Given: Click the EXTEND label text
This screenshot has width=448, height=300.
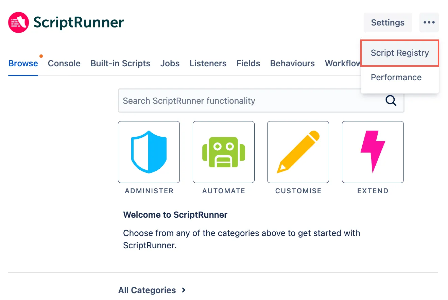Looking at the screenshot, I should [373, 191].
